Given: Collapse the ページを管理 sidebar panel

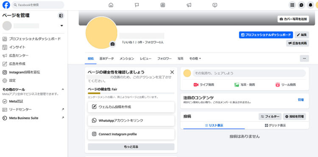Looking at the screenshot, I should pyautogui.click(x=61, y=16).
